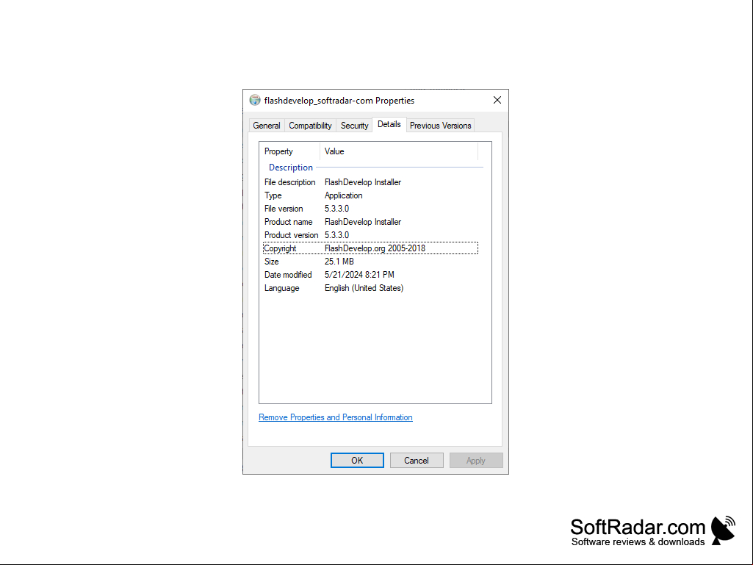
Task: Click the Cancel button
Action: [x=417, y=460]
